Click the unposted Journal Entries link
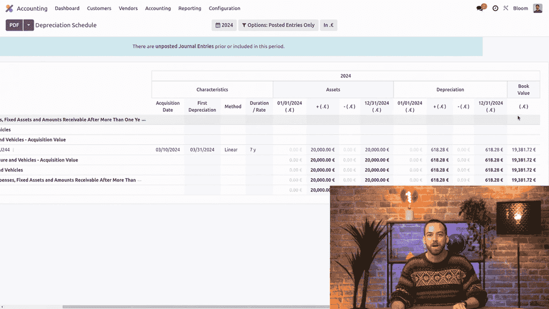 click(x=184, y=47)
